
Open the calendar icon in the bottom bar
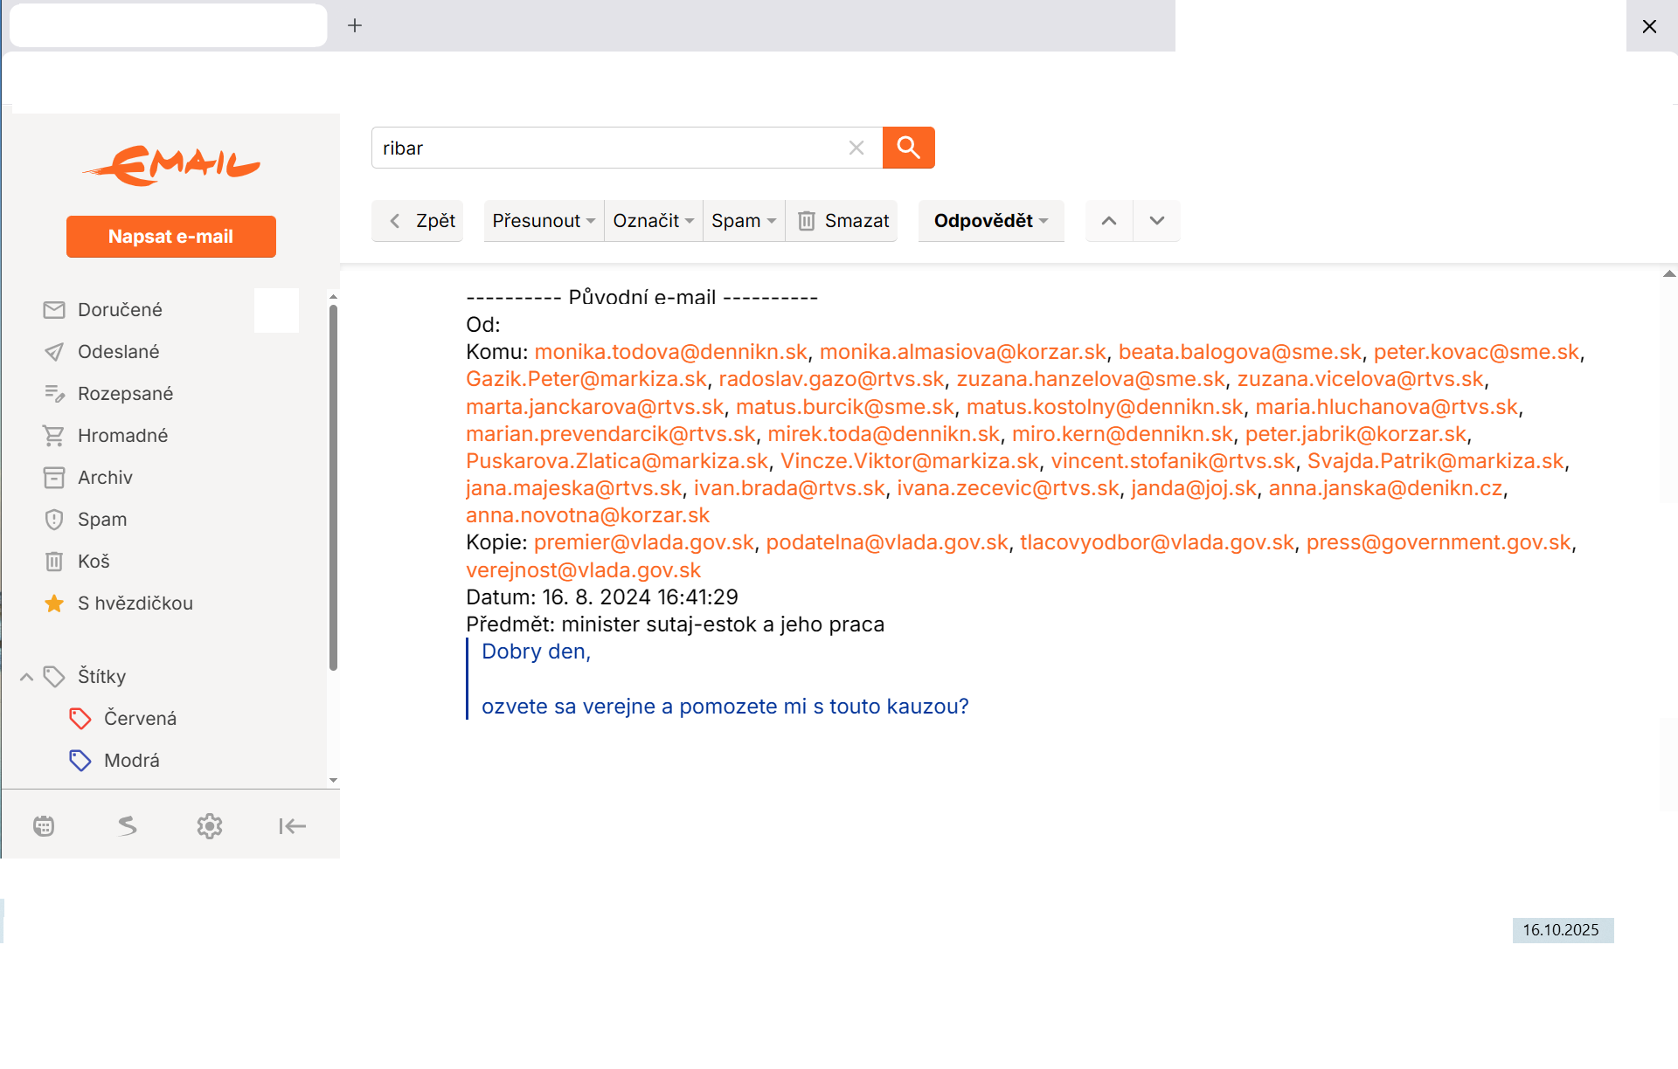[44, 826]
